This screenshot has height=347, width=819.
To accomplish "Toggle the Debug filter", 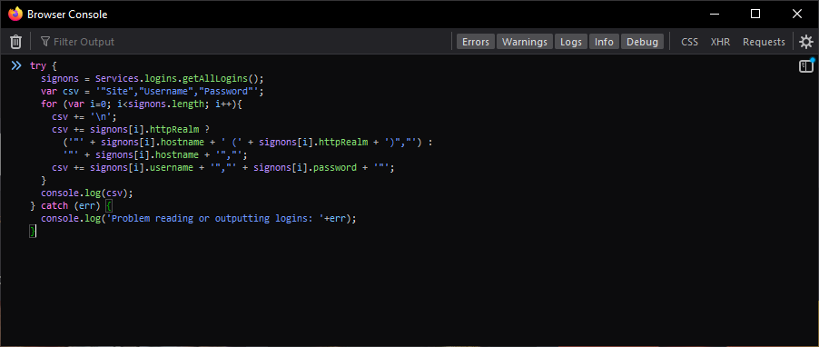I will click(642, 42).
